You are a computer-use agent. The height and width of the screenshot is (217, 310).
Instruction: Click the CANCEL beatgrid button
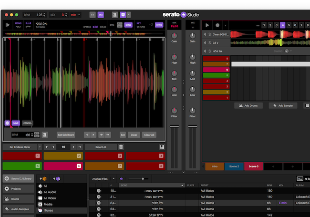click(x=28, y=123)
